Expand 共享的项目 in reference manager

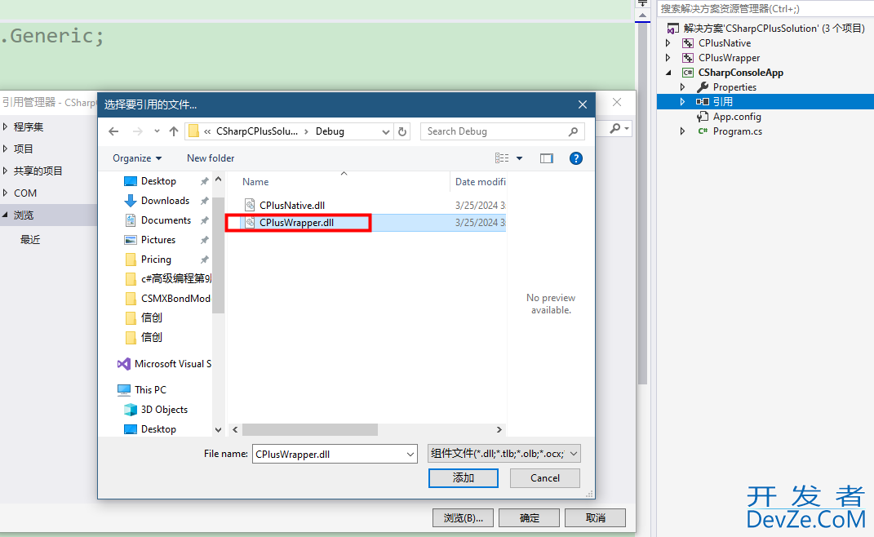click(5, 171)
